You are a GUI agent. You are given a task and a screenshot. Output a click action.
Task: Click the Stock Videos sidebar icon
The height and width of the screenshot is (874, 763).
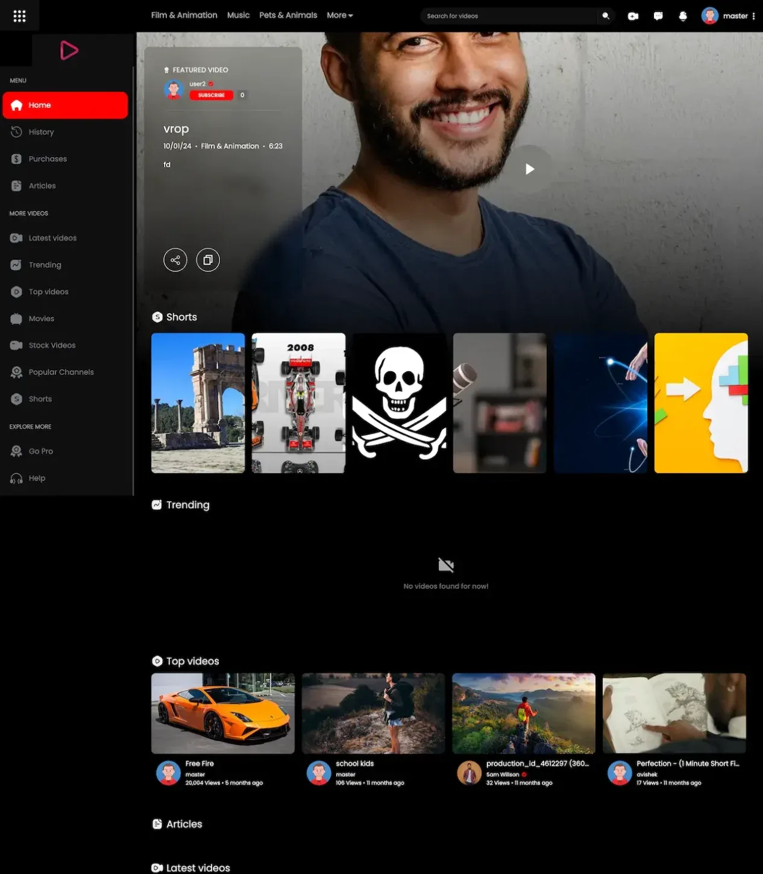tap(16, 345)
